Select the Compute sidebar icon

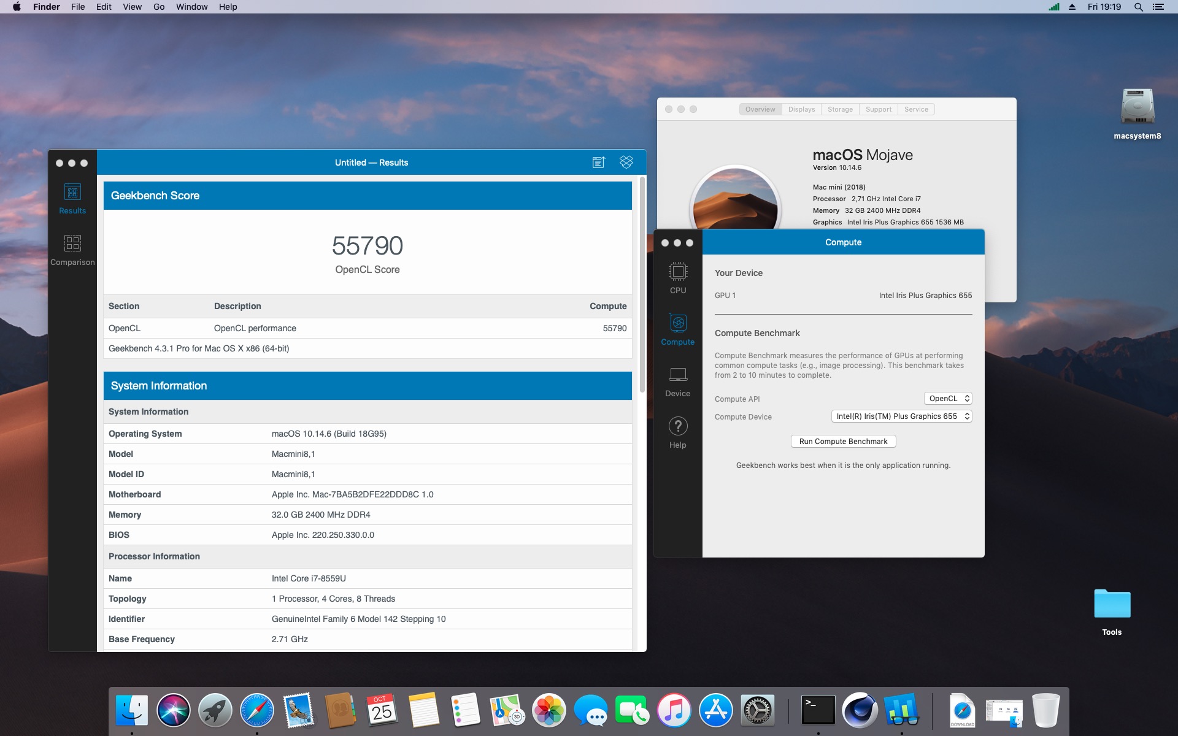pos(678,329)
